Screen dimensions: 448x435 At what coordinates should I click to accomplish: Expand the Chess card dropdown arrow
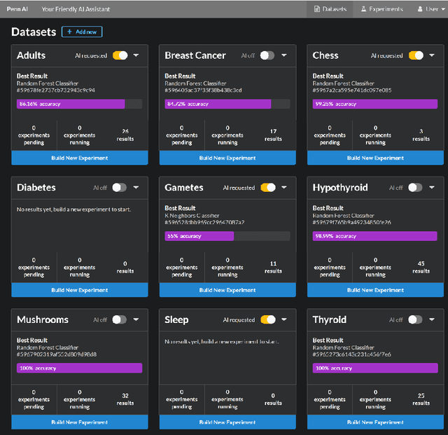point(432,55)
